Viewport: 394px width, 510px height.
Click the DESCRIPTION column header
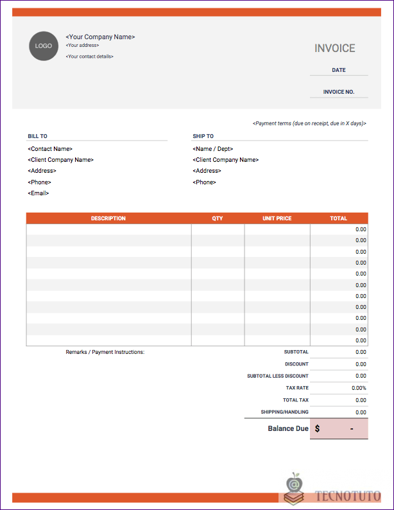pos(108,218)
